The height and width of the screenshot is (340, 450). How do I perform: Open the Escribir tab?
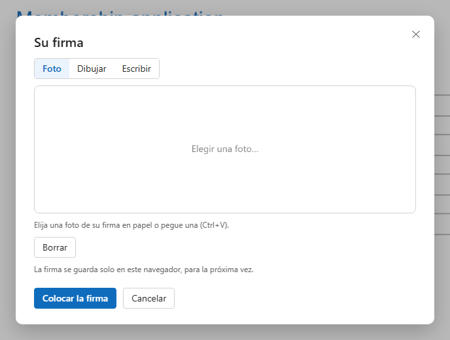coord(137,69)
